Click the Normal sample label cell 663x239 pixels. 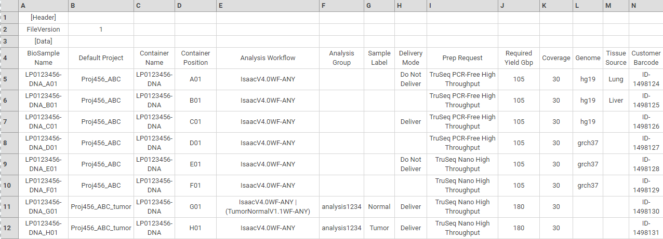(379, 207)
